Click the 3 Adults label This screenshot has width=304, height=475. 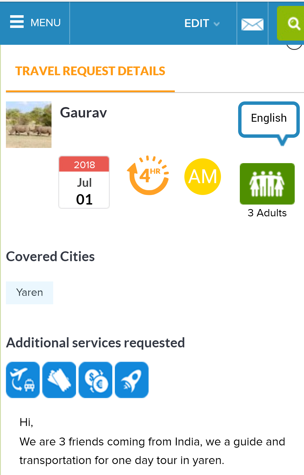(x=267, y=213)
